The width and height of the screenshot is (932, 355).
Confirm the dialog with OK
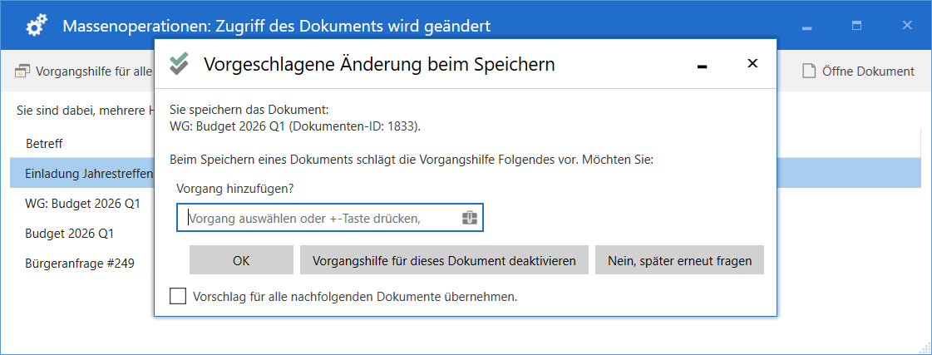tap(241, 260)
